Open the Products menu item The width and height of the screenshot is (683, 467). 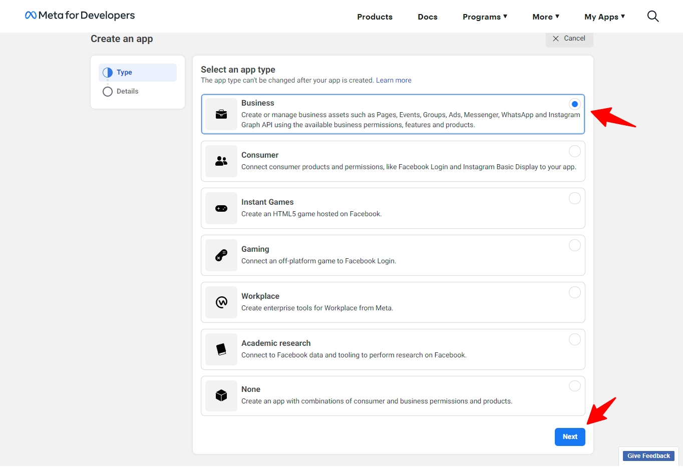(x=375, y=17)
